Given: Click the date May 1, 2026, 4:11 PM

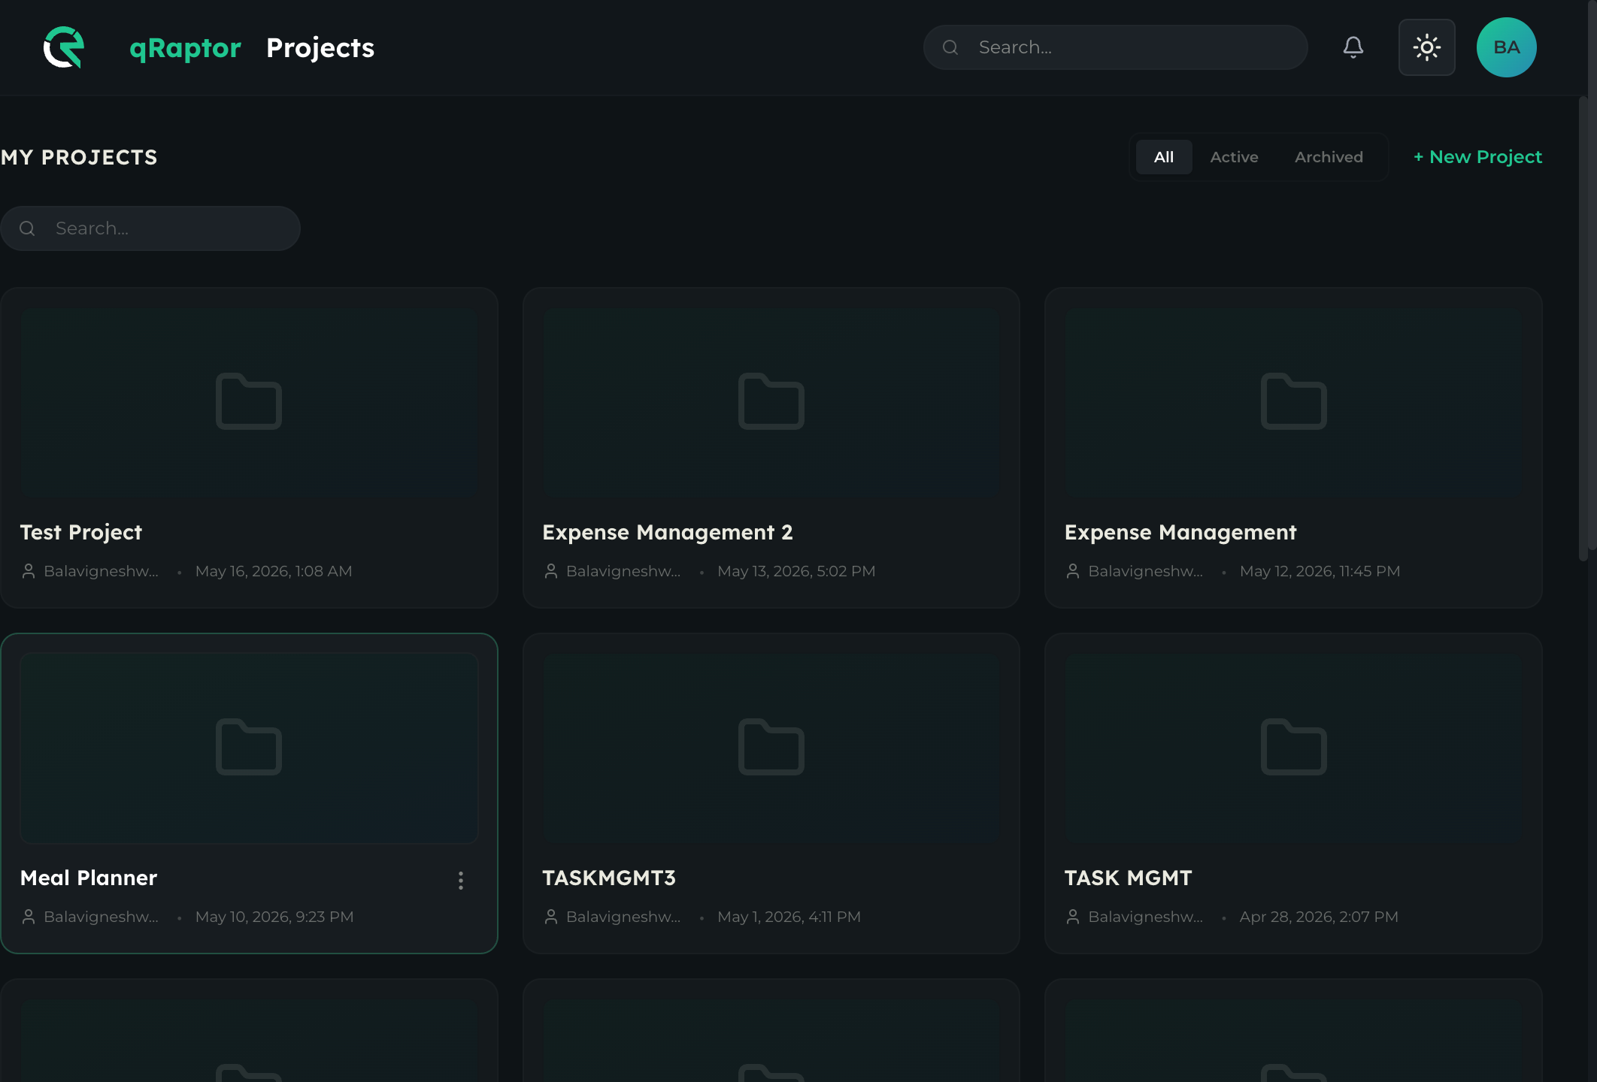Looking at the screenshot, I should [x=789, y=917].
